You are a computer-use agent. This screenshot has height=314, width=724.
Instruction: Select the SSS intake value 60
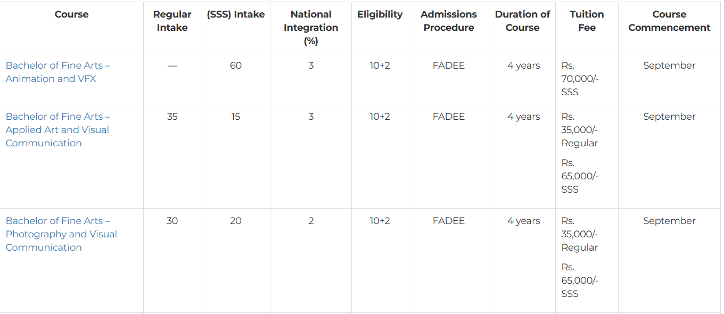point(235,65)
